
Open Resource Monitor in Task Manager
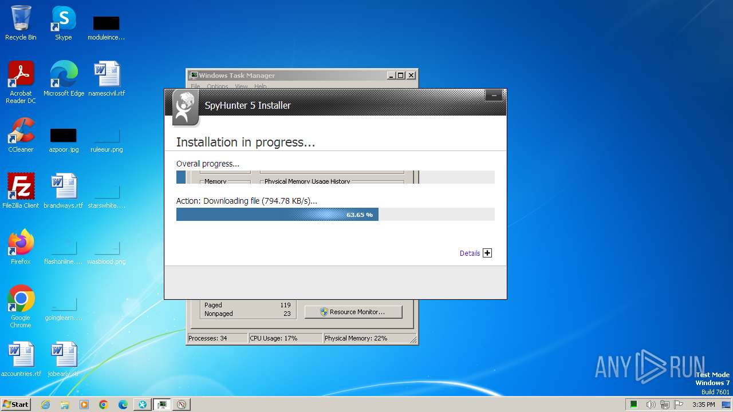point(353,312)
